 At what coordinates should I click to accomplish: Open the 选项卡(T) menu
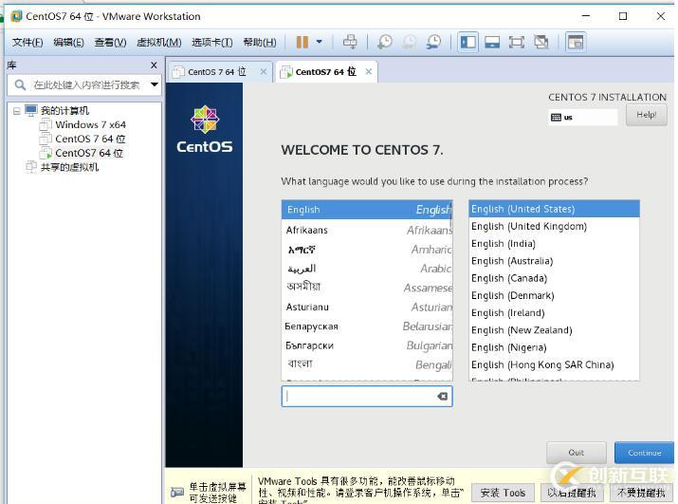coord(211,42)
